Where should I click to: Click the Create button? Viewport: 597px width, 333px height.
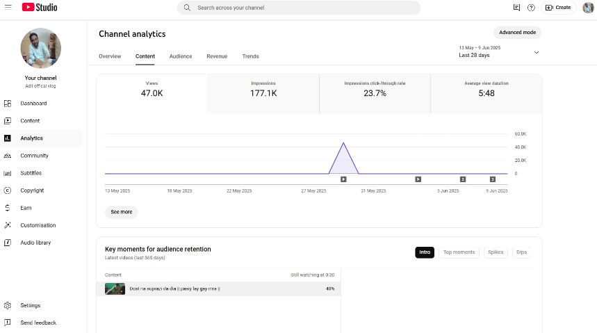coord(559,8)
